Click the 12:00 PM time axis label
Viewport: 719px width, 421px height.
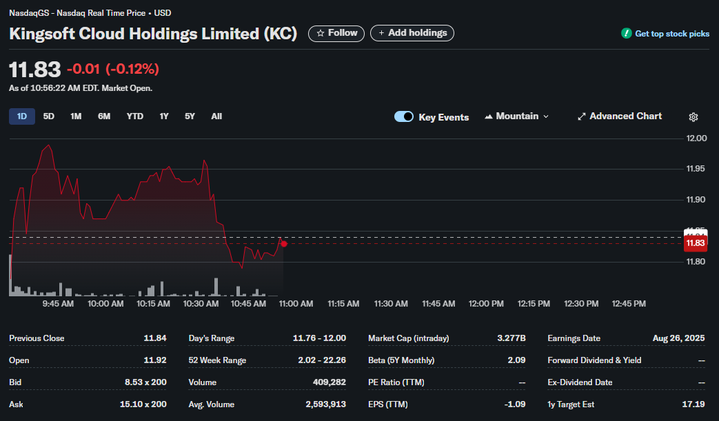486,303
